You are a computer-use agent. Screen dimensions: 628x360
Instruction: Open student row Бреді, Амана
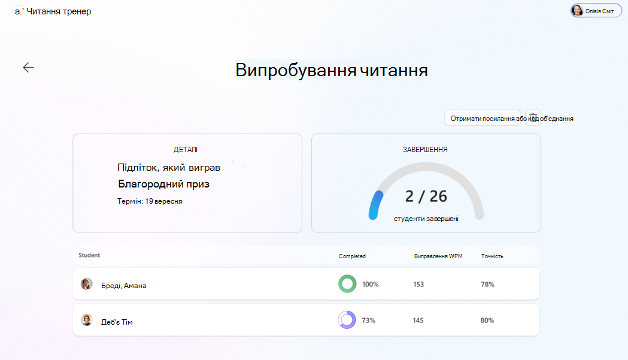pyautogui.click(x=306, y=284)
